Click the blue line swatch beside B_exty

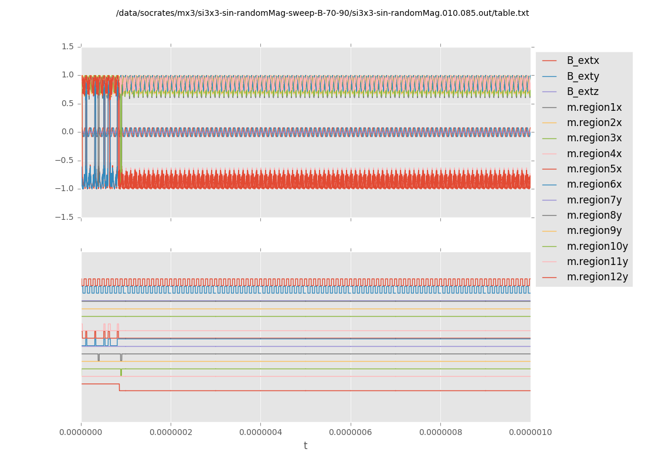click(x=549, y=76)
